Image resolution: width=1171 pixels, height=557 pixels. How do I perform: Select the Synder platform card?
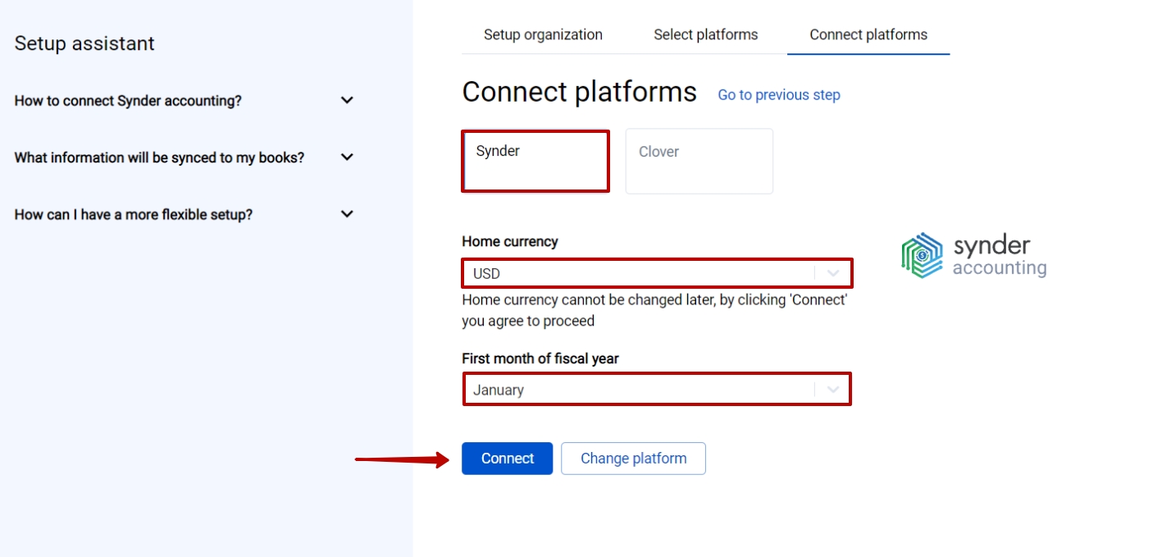535,161
